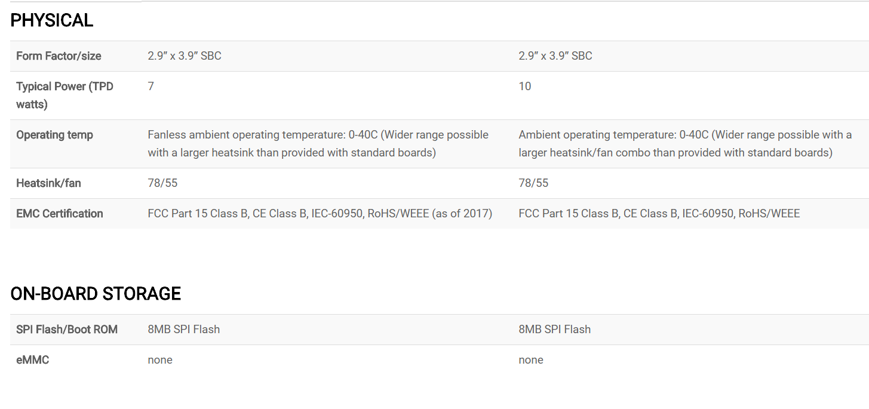Click the second column 8MB SPI Flash value
869x409 pixels.
coord(555,330)
